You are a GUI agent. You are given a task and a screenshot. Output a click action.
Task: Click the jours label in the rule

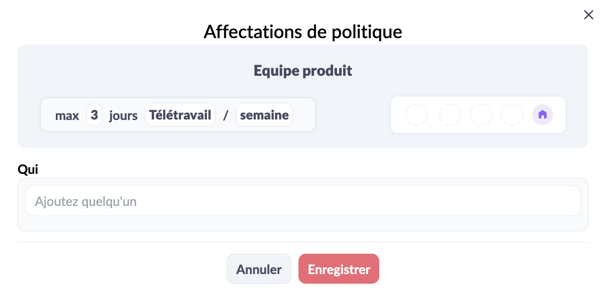pos(123,115)
